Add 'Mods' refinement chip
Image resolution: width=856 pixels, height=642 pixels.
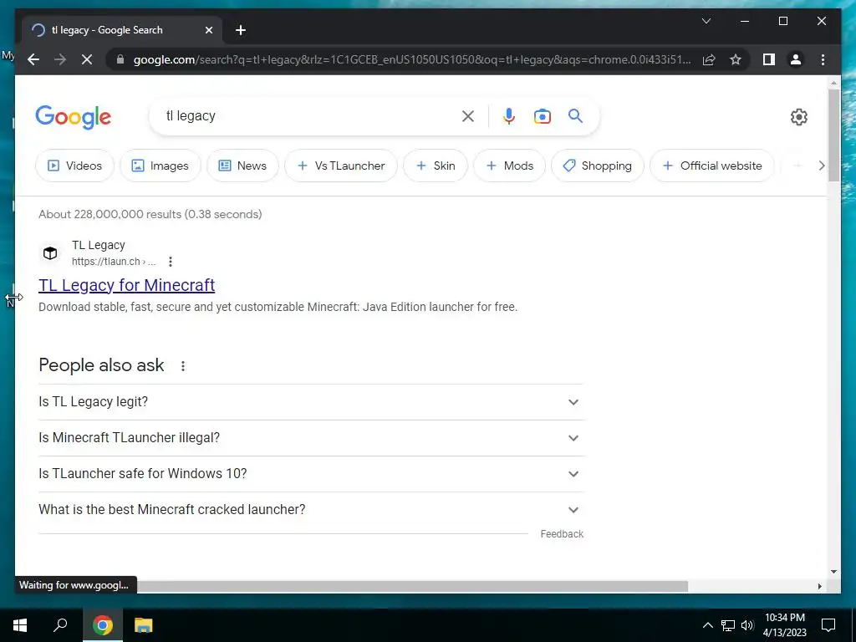[x=509, y=166]
